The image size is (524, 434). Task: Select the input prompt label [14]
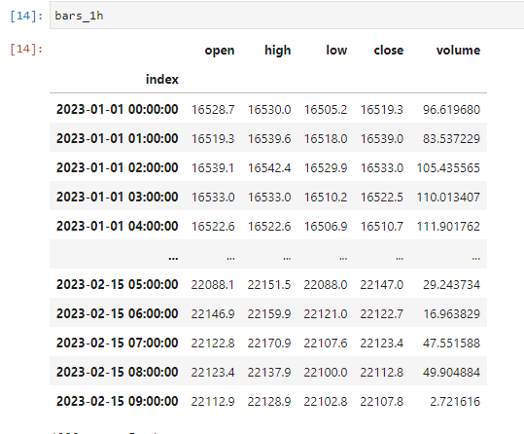[x=26, y=16]
